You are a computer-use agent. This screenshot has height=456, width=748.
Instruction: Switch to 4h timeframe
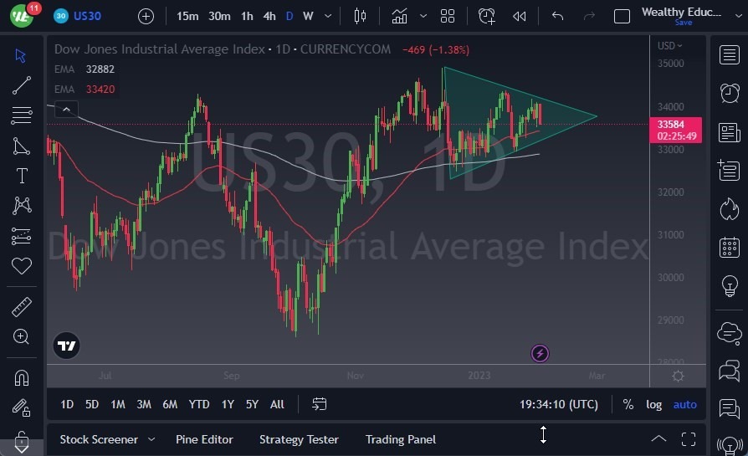(x=269, y=16)
